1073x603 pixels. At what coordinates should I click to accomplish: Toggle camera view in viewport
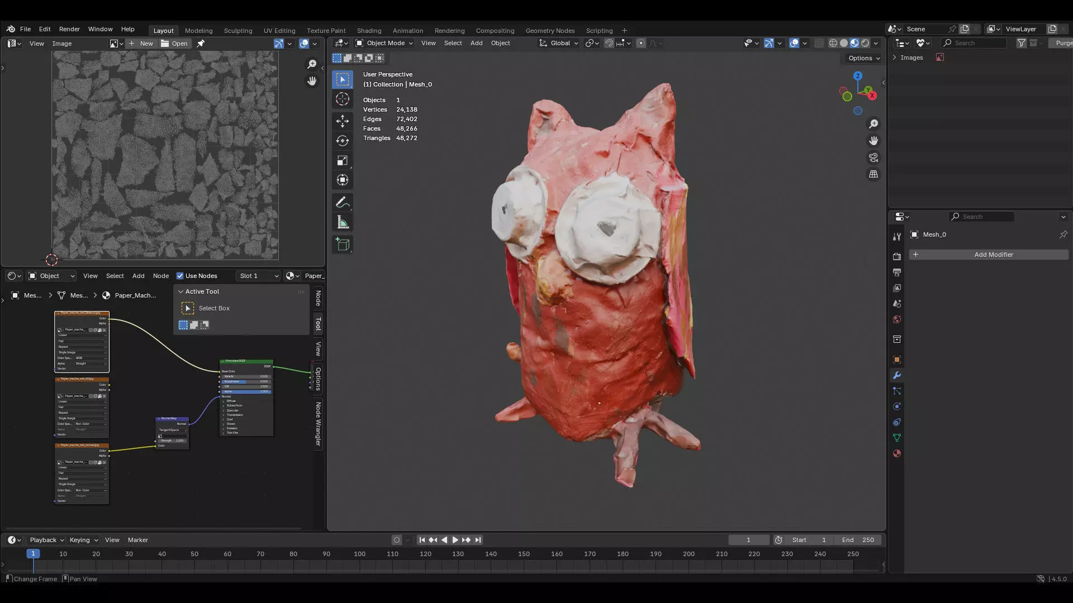[873, 157]
